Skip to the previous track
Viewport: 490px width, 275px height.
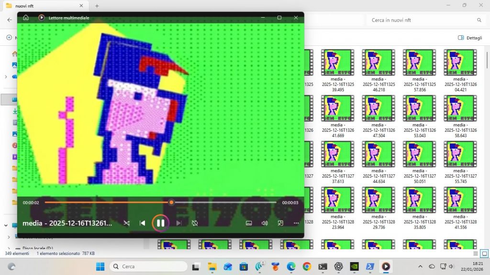[142, 223]
